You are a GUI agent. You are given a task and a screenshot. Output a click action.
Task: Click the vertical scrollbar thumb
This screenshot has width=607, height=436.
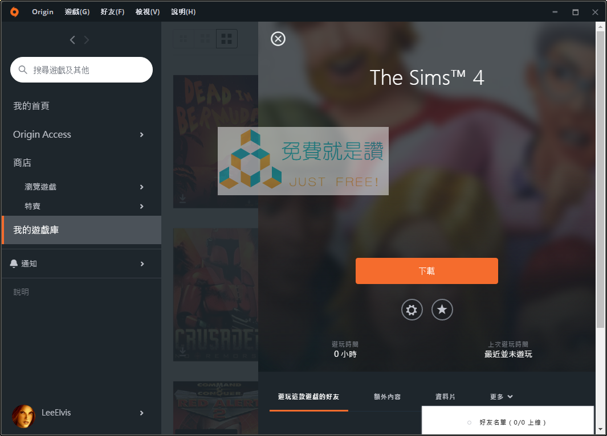pos(600,180)
